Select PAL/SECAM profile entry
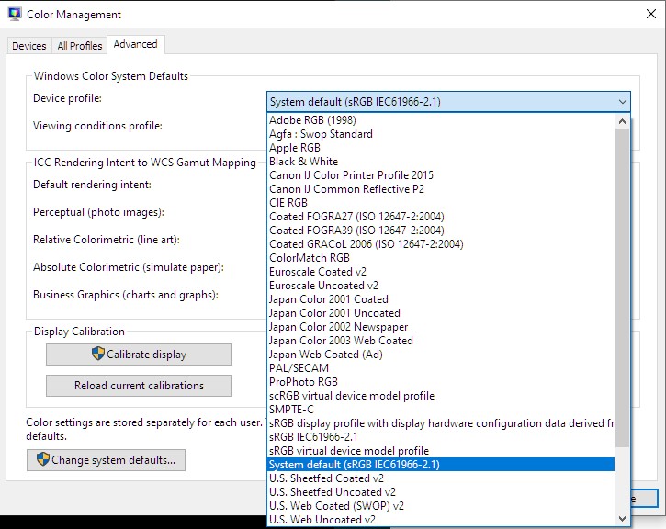Image resolution: width=666 pixels, height=529 pixels. coord(299,368)
